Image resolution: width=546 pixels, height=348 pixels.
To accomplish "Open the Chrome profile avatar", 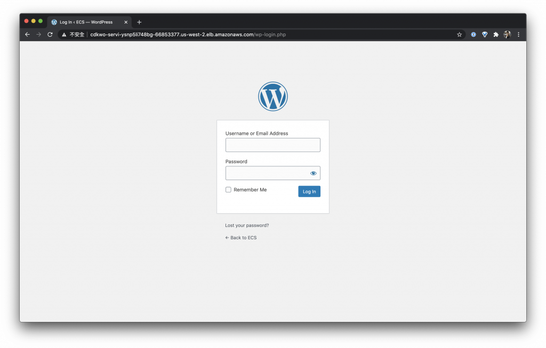I will point(508,35).
